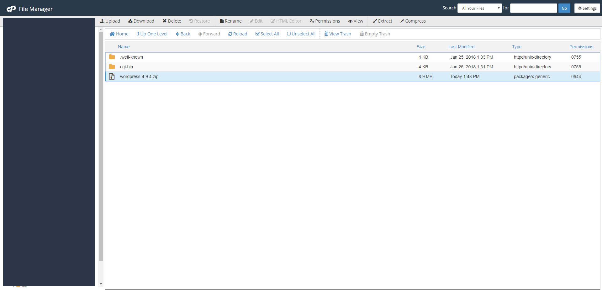Sort files by Name column

click(124, 47)
